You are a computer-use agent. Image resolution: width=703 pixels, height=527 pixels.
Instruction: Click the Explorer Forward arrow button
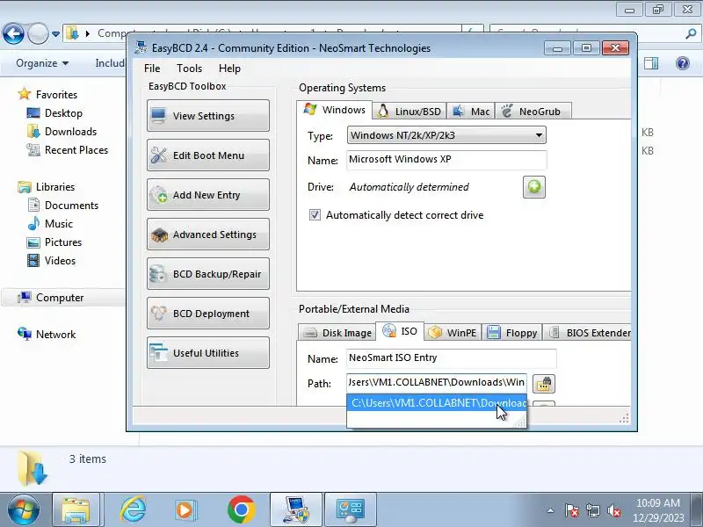coord(38,33)
